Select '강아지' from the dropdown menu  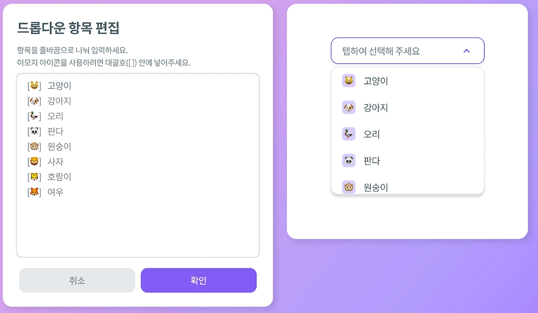pyautogui.click(x=376, y=108)
